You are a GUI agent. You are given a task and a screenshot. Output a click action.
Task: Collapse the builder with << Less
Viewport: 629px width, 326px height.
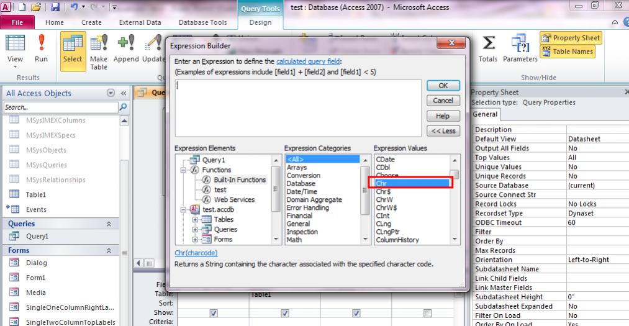pyautogui.click(x=443, y=131)
